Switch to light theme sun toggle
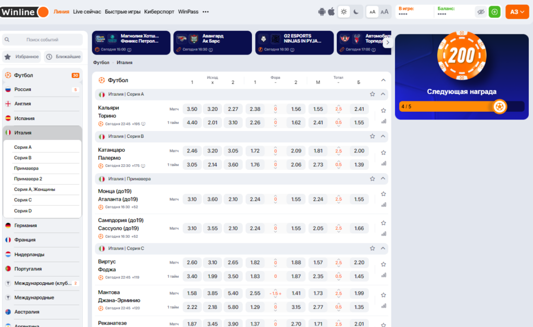Screen dimensions: 533x327 click(344, 12)
